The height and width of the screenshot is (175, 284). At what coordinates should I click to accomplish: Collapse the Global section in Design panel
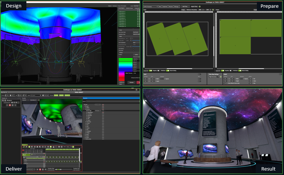(119, 36)
